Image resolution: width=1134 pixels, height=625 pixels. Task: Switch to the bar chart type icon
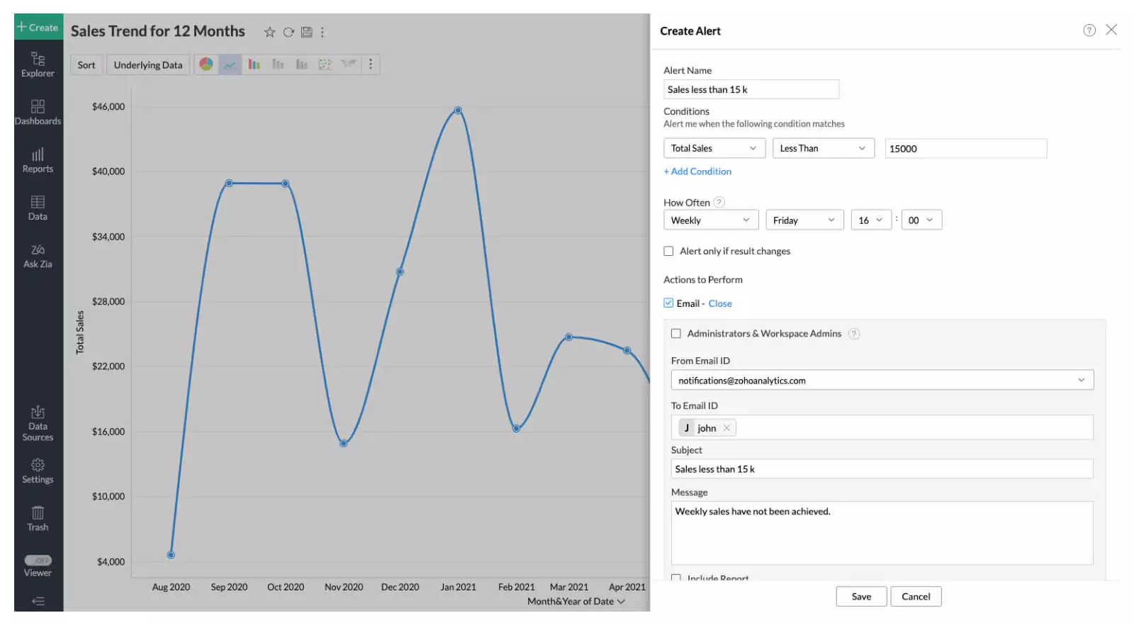pos(254,64)
